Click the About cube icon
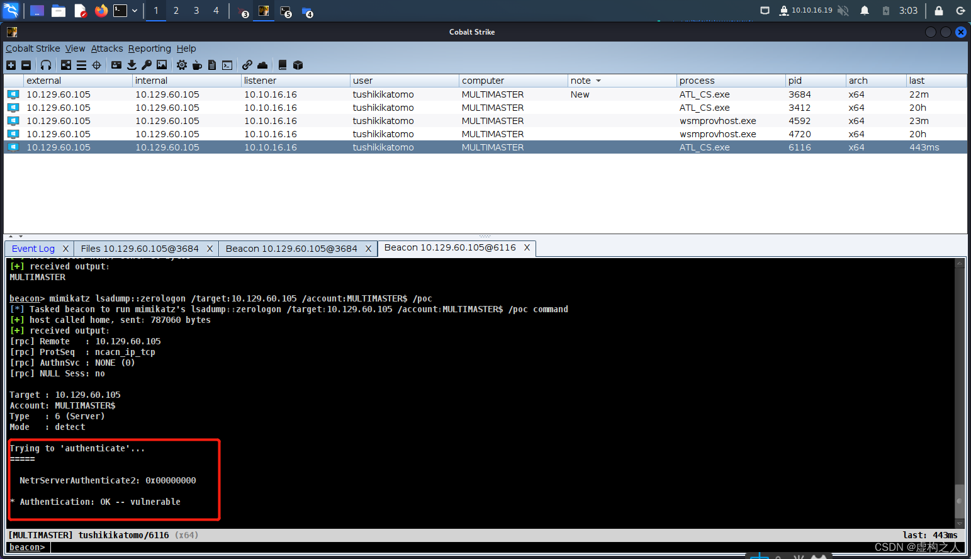Screen dimensions: 971x559 click(x=298, y=65)
